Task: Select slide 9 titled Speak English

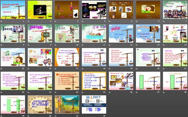Action: click(40, 33)
